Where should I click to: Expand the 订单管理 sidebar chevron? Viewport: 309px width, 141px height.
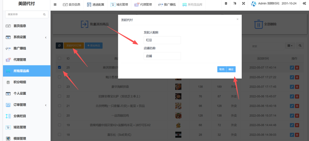coord(46,105)
